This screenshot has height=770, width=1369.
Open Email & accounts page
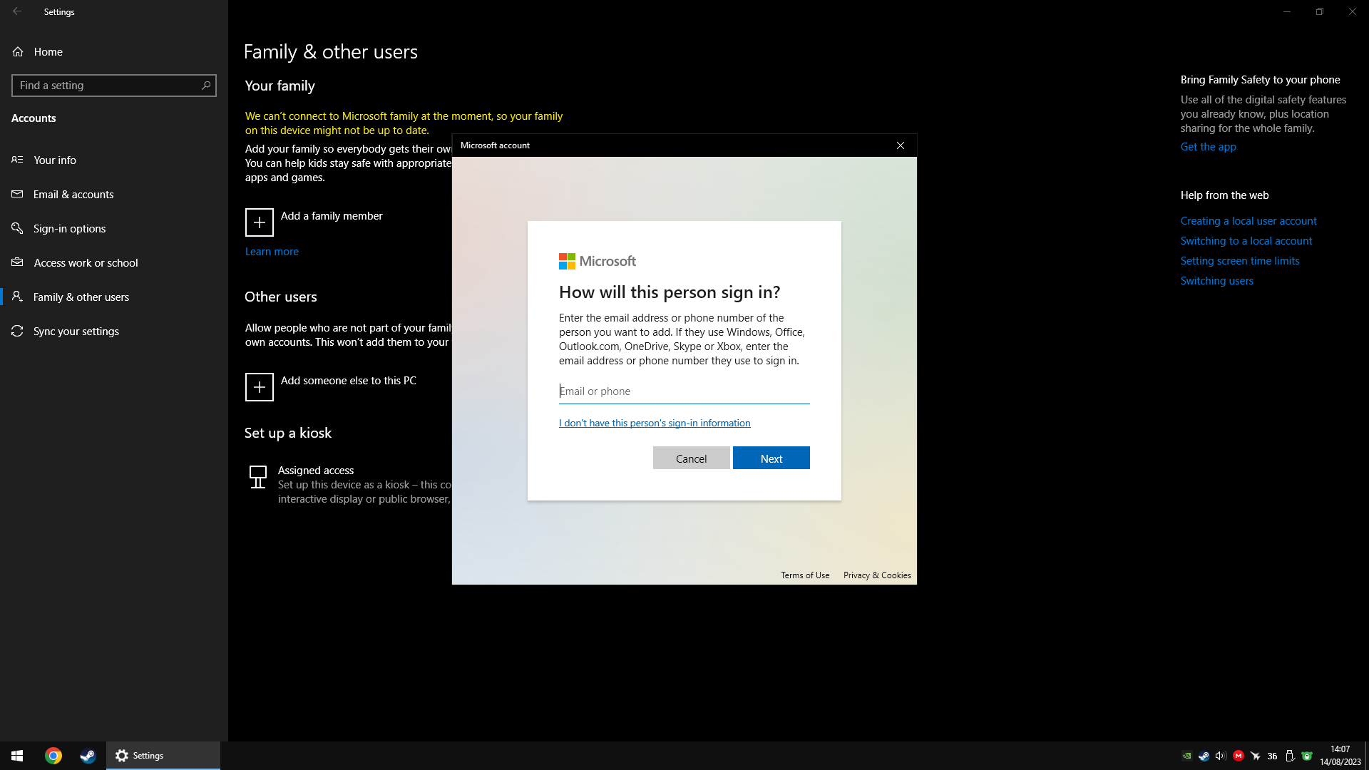(73, 195)
